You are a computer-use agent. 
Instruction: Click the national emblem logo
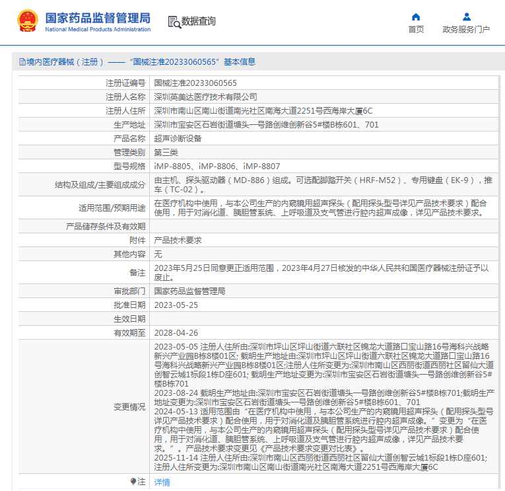coord(27,21)
